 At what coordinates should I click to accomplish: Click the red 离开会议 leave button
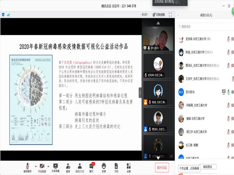tap(162, 167)
